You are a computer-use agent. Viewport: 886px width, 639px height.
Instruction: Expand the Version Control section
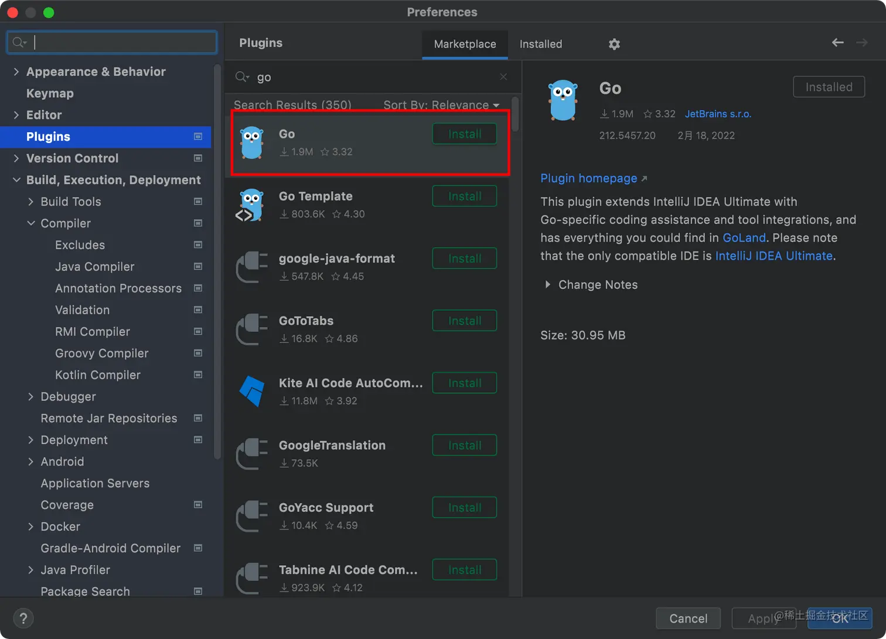pyautogui.click(x=16, y=158)
